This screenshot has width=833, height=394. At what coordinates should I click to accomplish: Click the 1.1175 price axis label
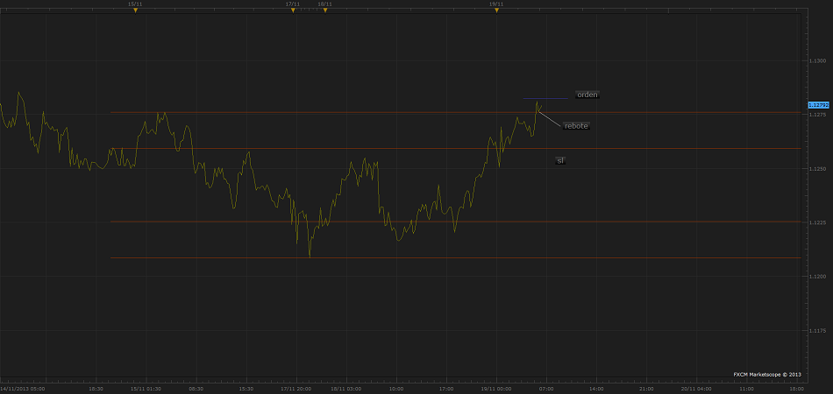[817, 331]
